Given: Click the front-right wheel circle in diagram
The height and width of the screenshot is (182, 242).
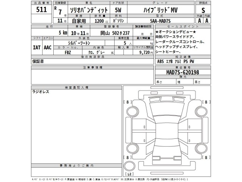Looking at the screenshot, I should click(201, 112).
